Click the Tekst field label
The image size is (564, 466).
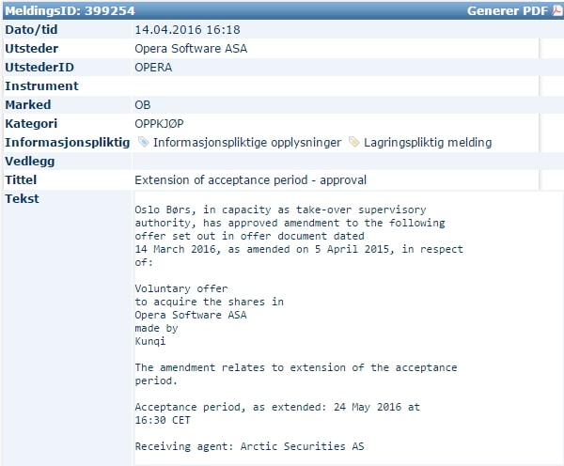point(22,198)
